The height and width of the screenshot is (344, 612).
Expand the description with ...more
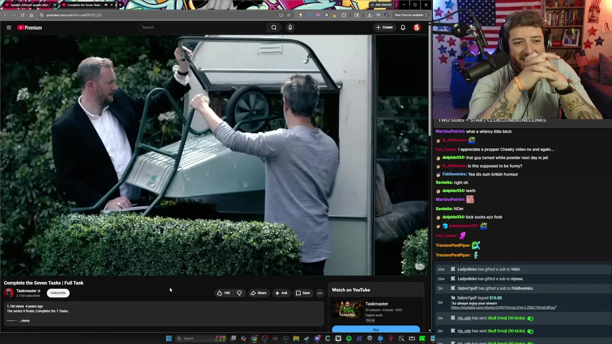point(24,321)
